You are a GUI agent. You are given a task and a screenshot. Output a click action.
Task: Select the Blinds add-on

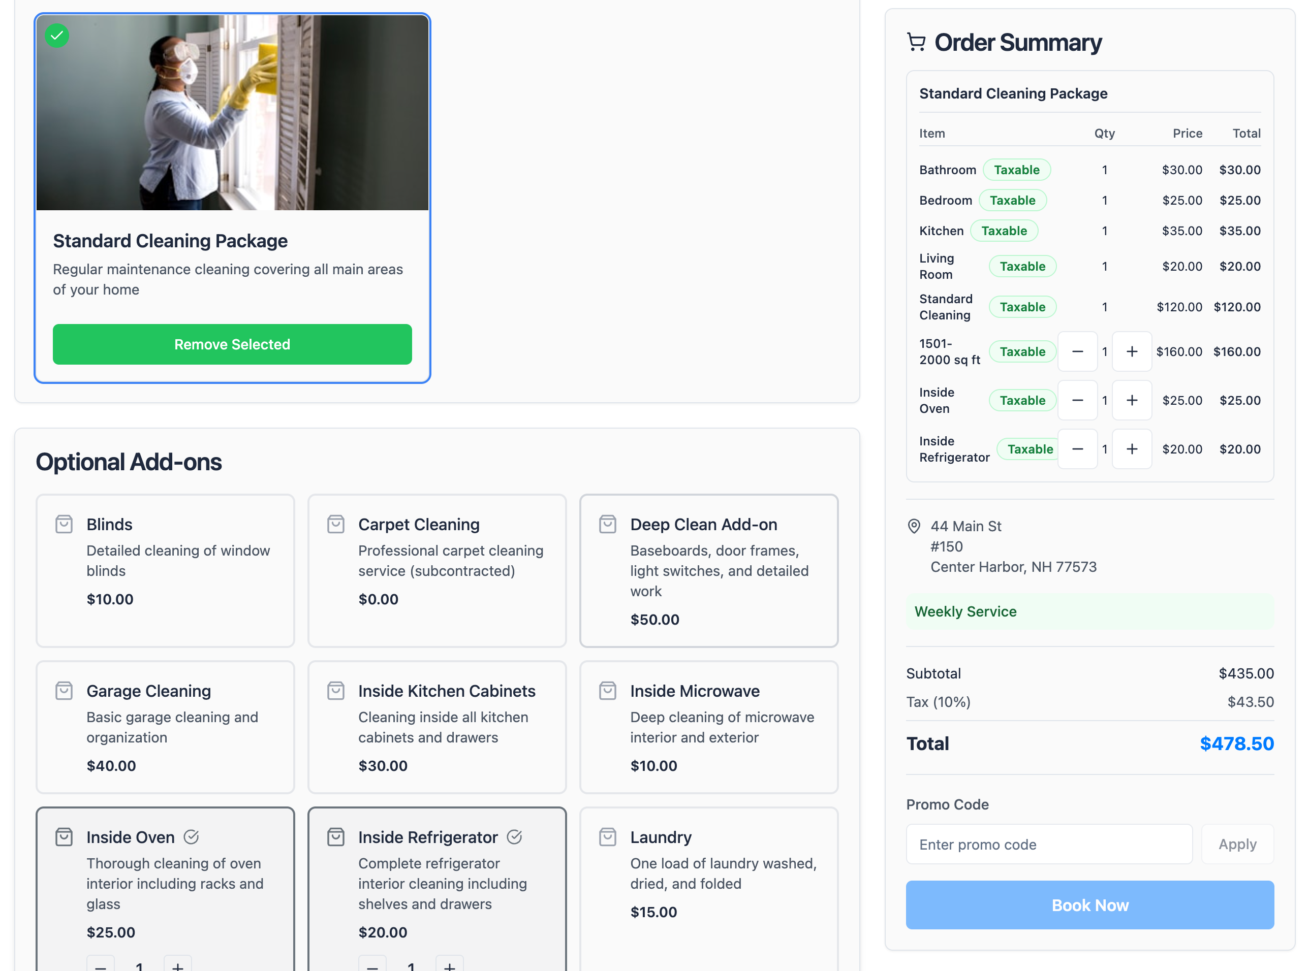coord(165,571)
